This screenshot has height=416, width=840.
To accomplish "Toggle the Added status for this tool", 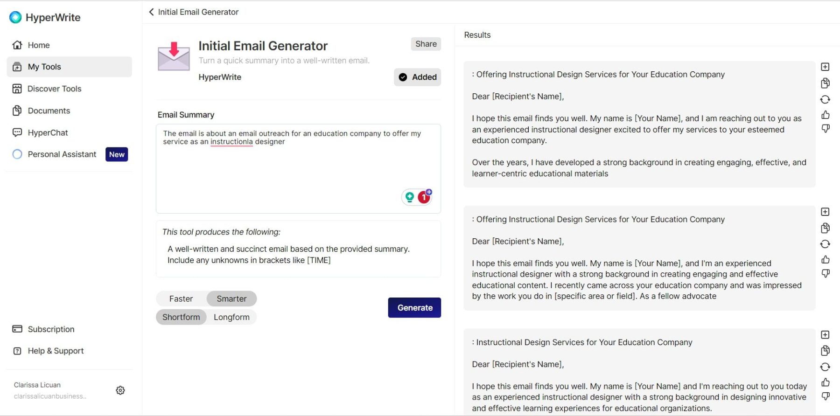I will coord(417,77).
